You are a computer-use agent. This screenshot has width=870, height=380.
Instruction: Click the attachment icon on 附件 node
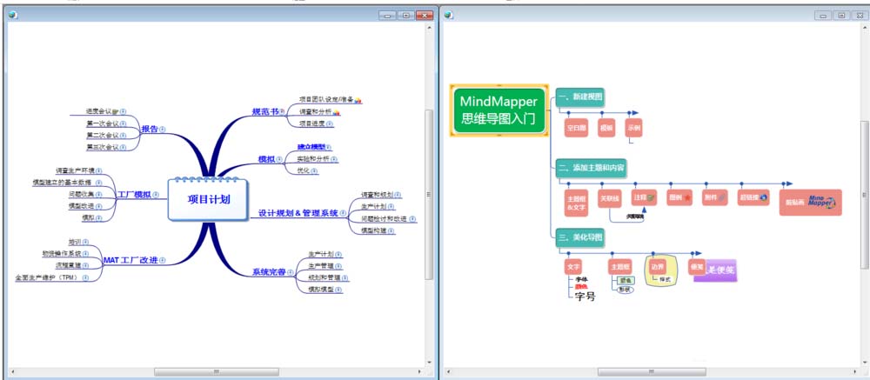click(x=722, y=199)
